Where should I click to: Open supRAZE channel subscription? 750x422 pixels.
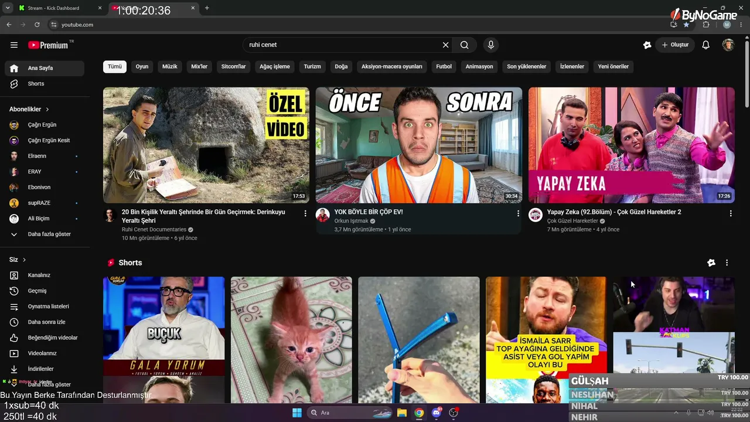45,203
